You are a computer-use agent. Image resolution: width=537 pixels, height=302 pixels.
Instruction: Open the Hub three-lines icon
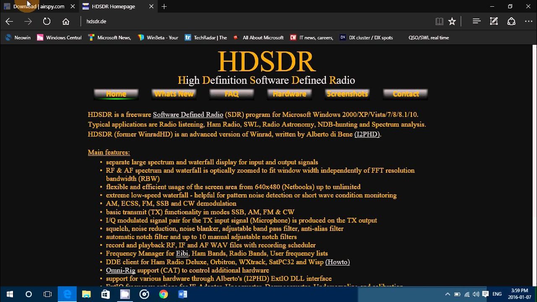[x=476, y=21]
